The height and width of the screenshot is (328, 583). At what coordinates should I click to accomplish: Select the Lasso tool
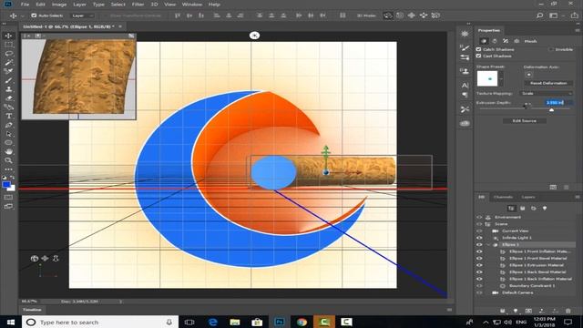[8, 54]
